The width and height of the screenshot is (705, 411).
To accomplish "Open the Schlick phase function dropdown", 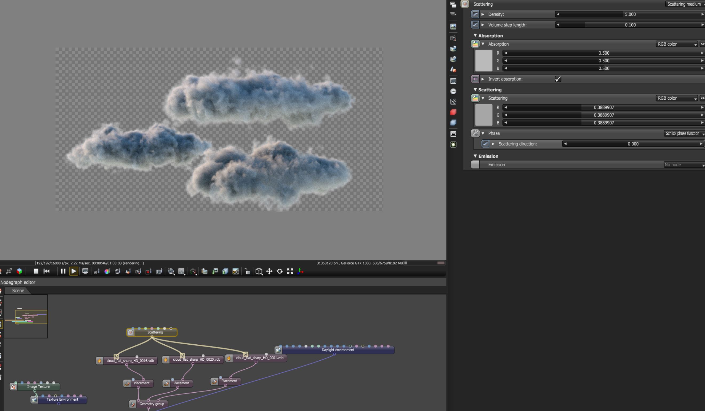I will pyautogui.click(x=684, y=134).
